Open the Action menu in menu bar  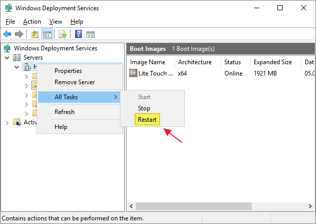point(32,22)
